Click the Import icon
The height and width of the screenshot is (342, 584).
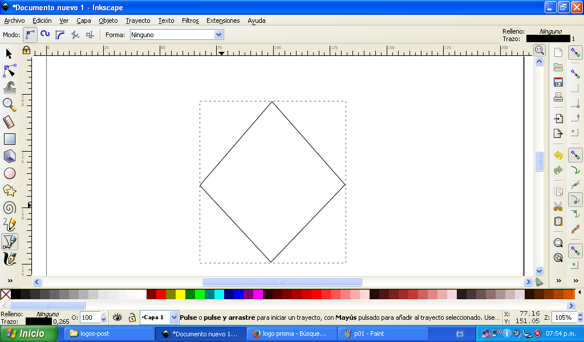[558, 119]
